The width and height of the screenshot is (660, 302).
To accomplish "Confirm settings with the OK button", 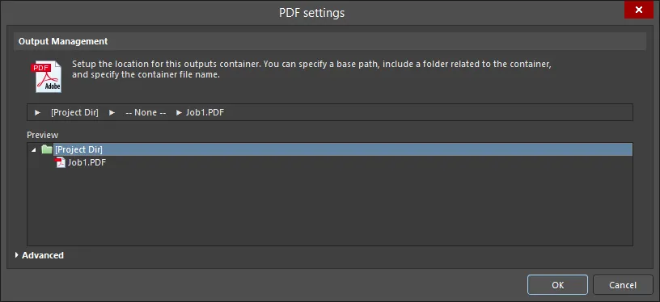I will tap(558, 285).
